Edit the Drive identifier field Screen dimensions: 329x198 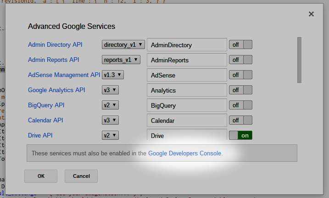point(187,134)
